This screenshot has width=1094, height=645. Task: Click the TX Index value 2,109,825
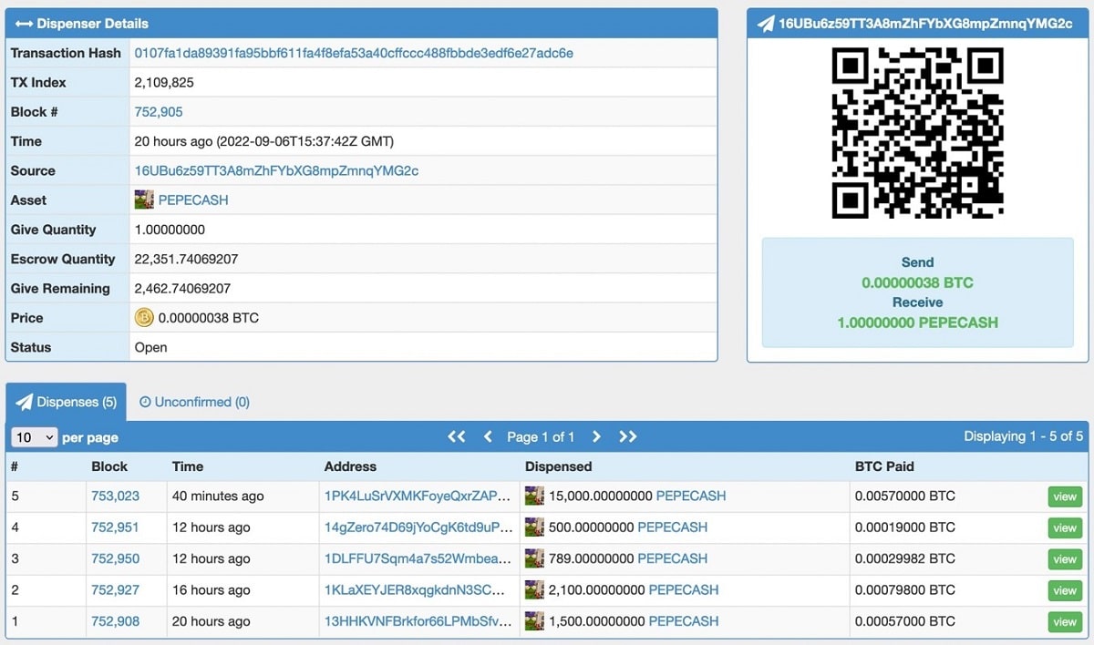164,82
